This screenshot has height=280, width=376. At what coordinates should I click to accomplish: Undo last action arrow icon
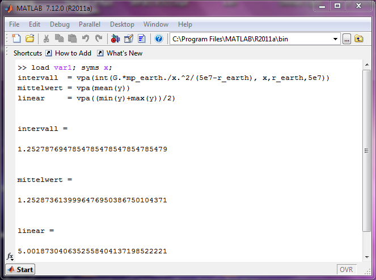(x=86, y=39)
